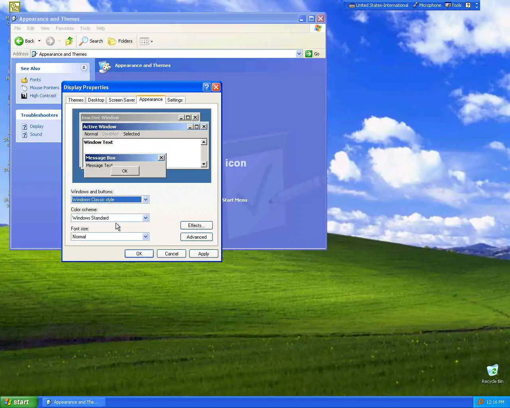Click the taskbar clock showing 12:16 PM
This screenshot has width=510, height=408.
coord(495,402)
